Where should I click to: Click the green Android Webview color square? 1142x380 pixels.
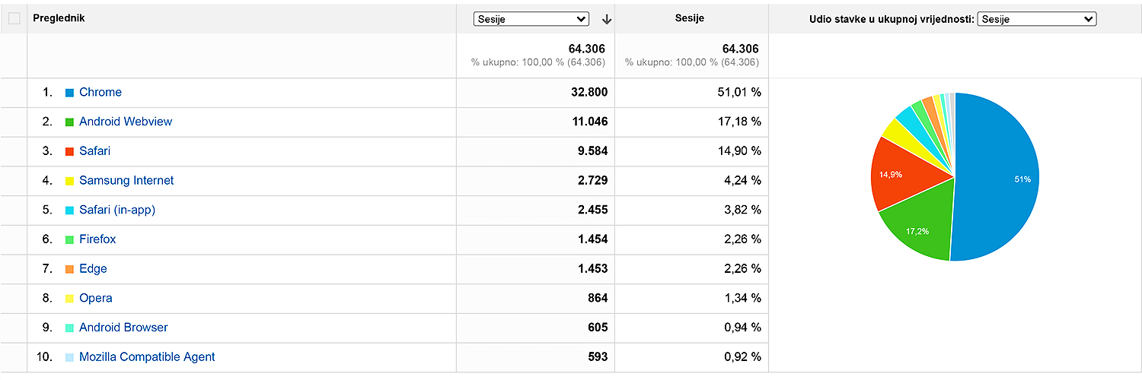point(69,122)
